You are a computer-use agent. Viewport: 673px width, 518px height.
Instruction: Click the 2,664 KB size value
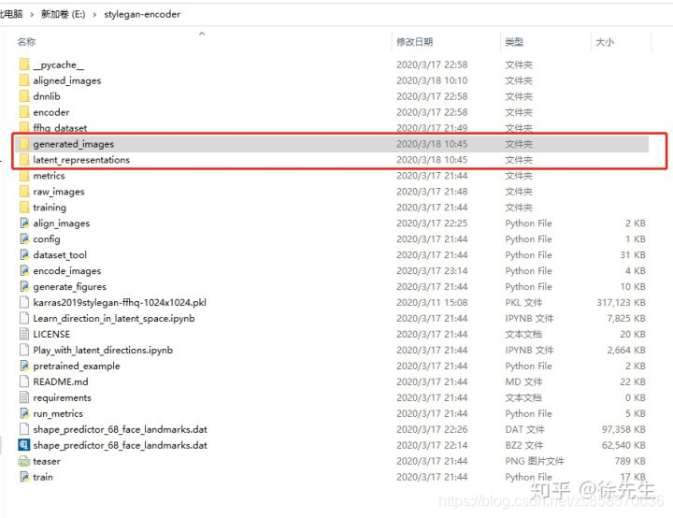[x=626, y=350]
